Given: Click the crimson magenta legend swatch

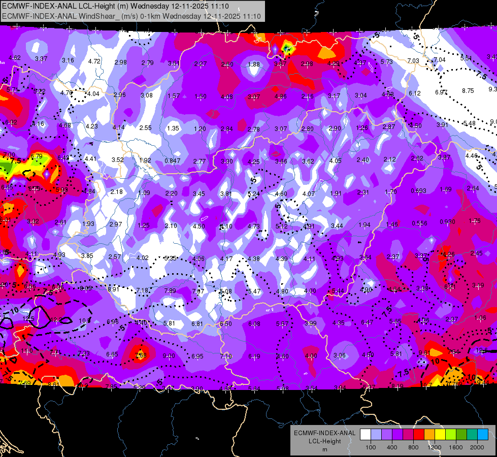Looking at the screenshot, I should click(x=408, y=435).
